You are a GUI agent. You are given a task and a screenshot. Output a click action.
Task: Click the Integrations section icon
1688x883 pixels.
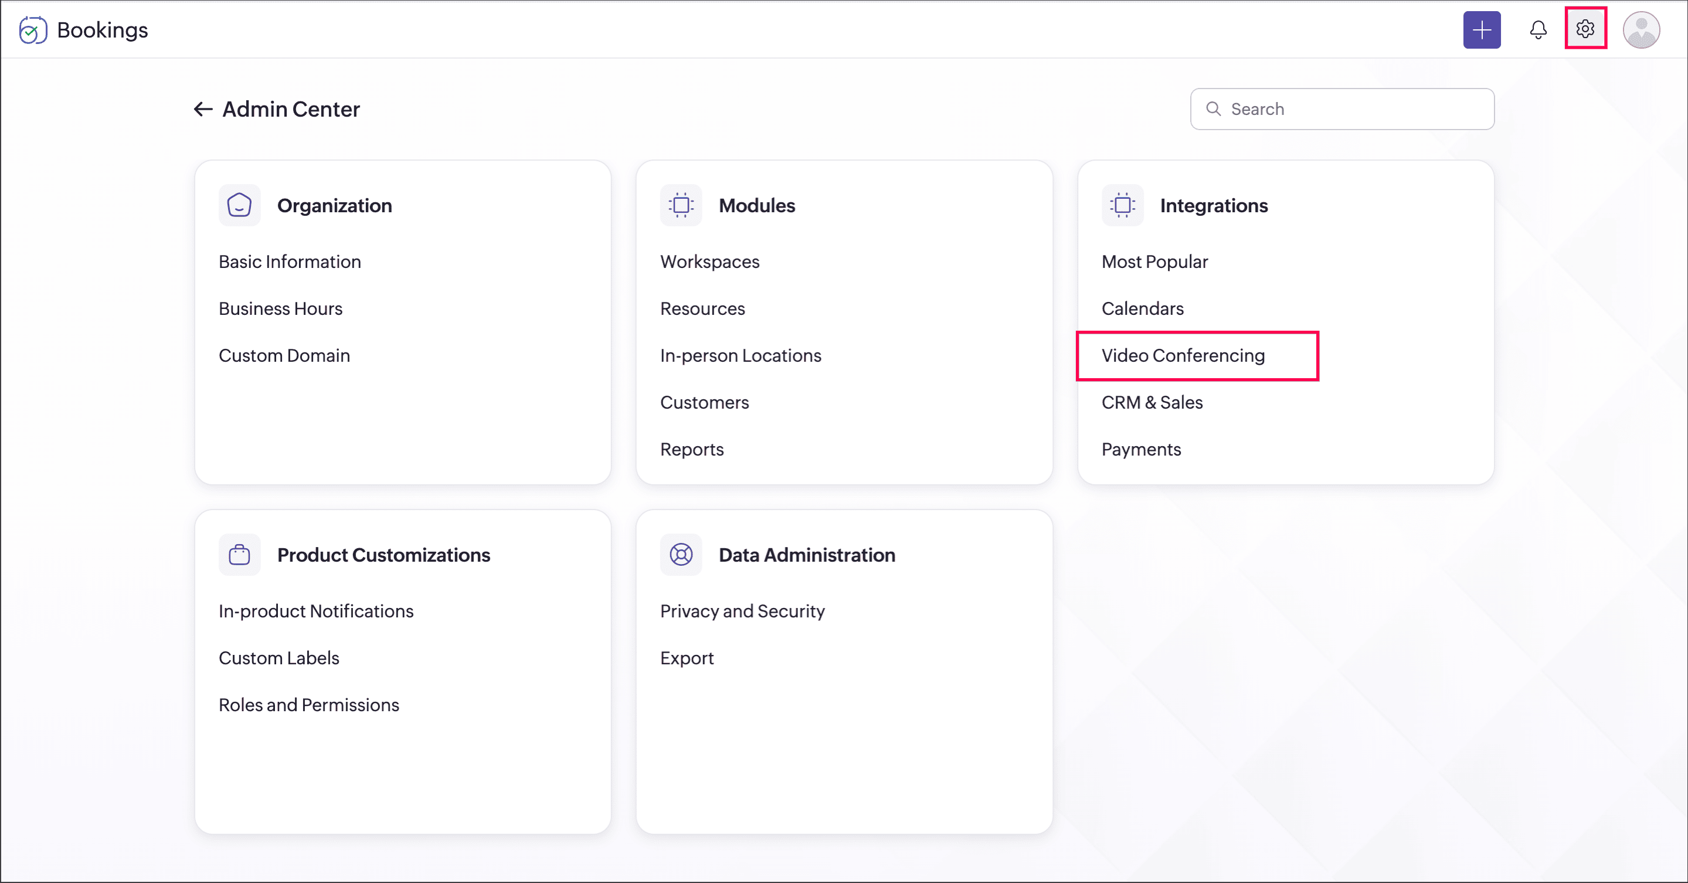pyautogui.click(x=1122, y=206)
